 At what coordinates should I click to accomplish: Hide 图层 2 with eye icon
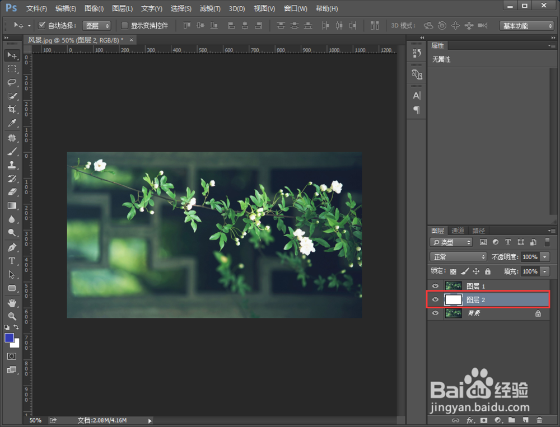click(435, 299)
